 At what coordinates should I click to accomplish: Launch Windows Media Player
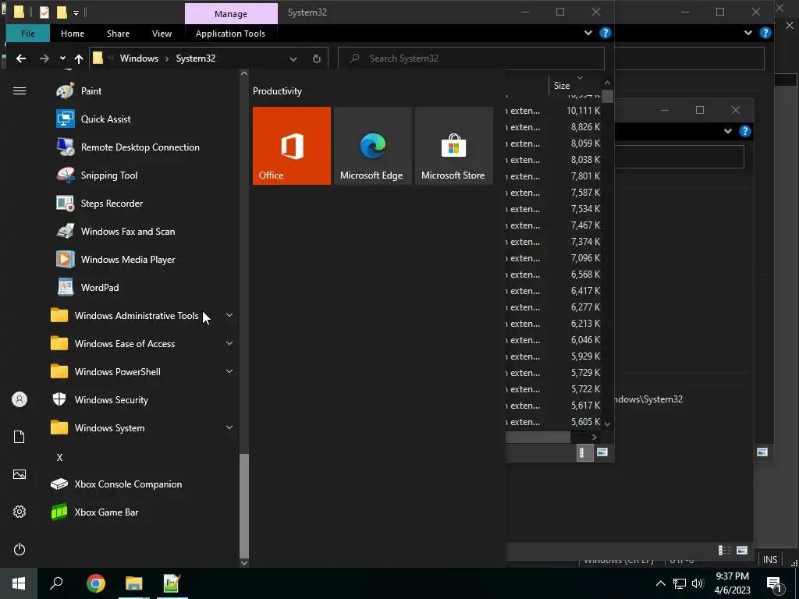(x=115, y=259)
